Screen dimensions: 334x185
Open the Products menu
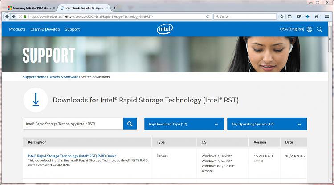click(x=17, y=29)
